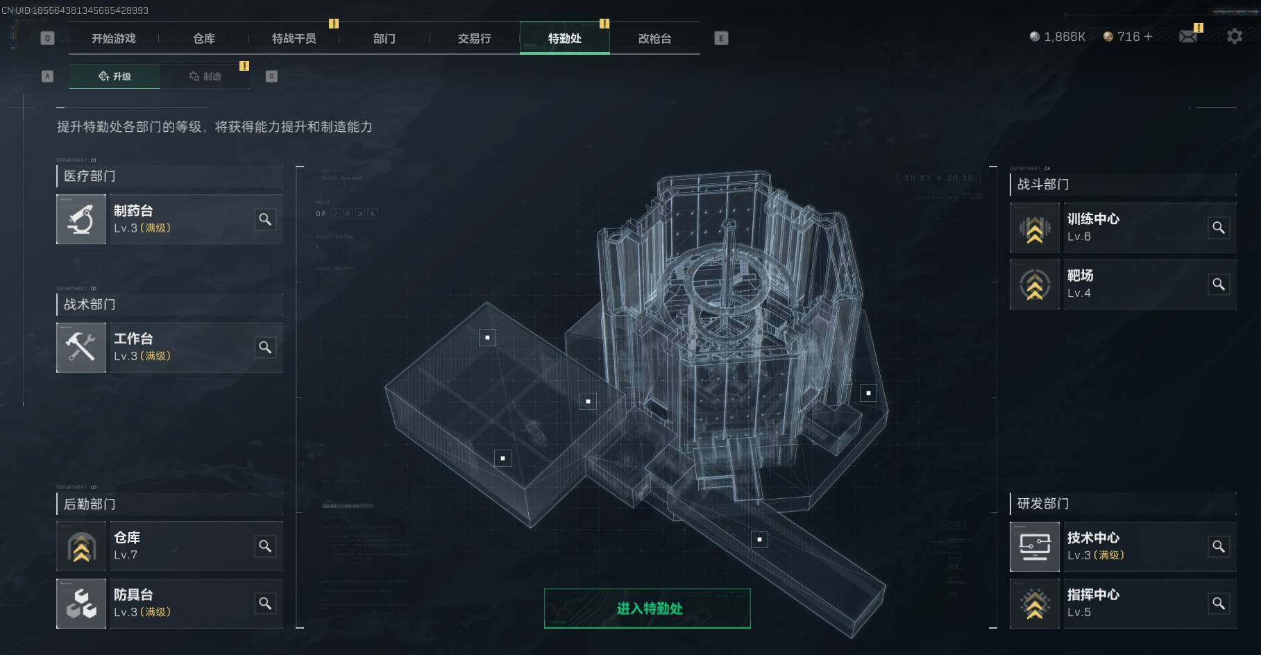The height and width of the screenshot is (655, 1261).
Task: Click the 技术中心 monitor icon
Action: [1035, 547]
